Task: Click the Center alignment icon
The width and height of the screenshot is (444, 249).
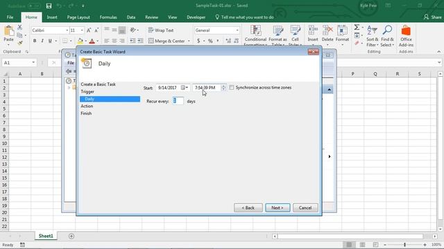Action: tap(114, 41)
